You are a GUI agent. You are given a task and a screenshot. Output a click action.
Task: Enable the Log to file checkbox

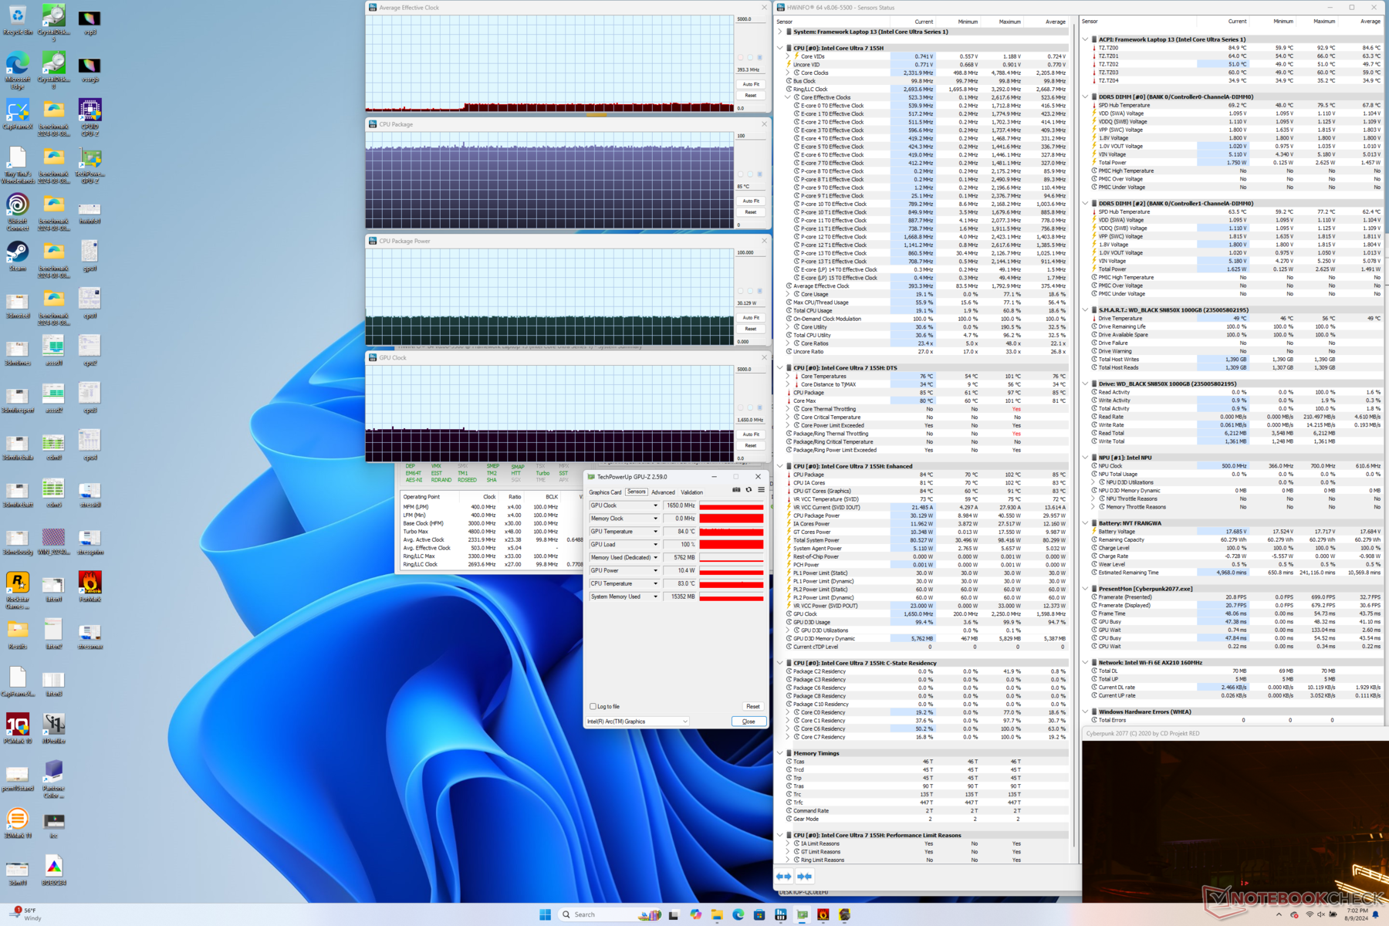[x=593, y=706]
